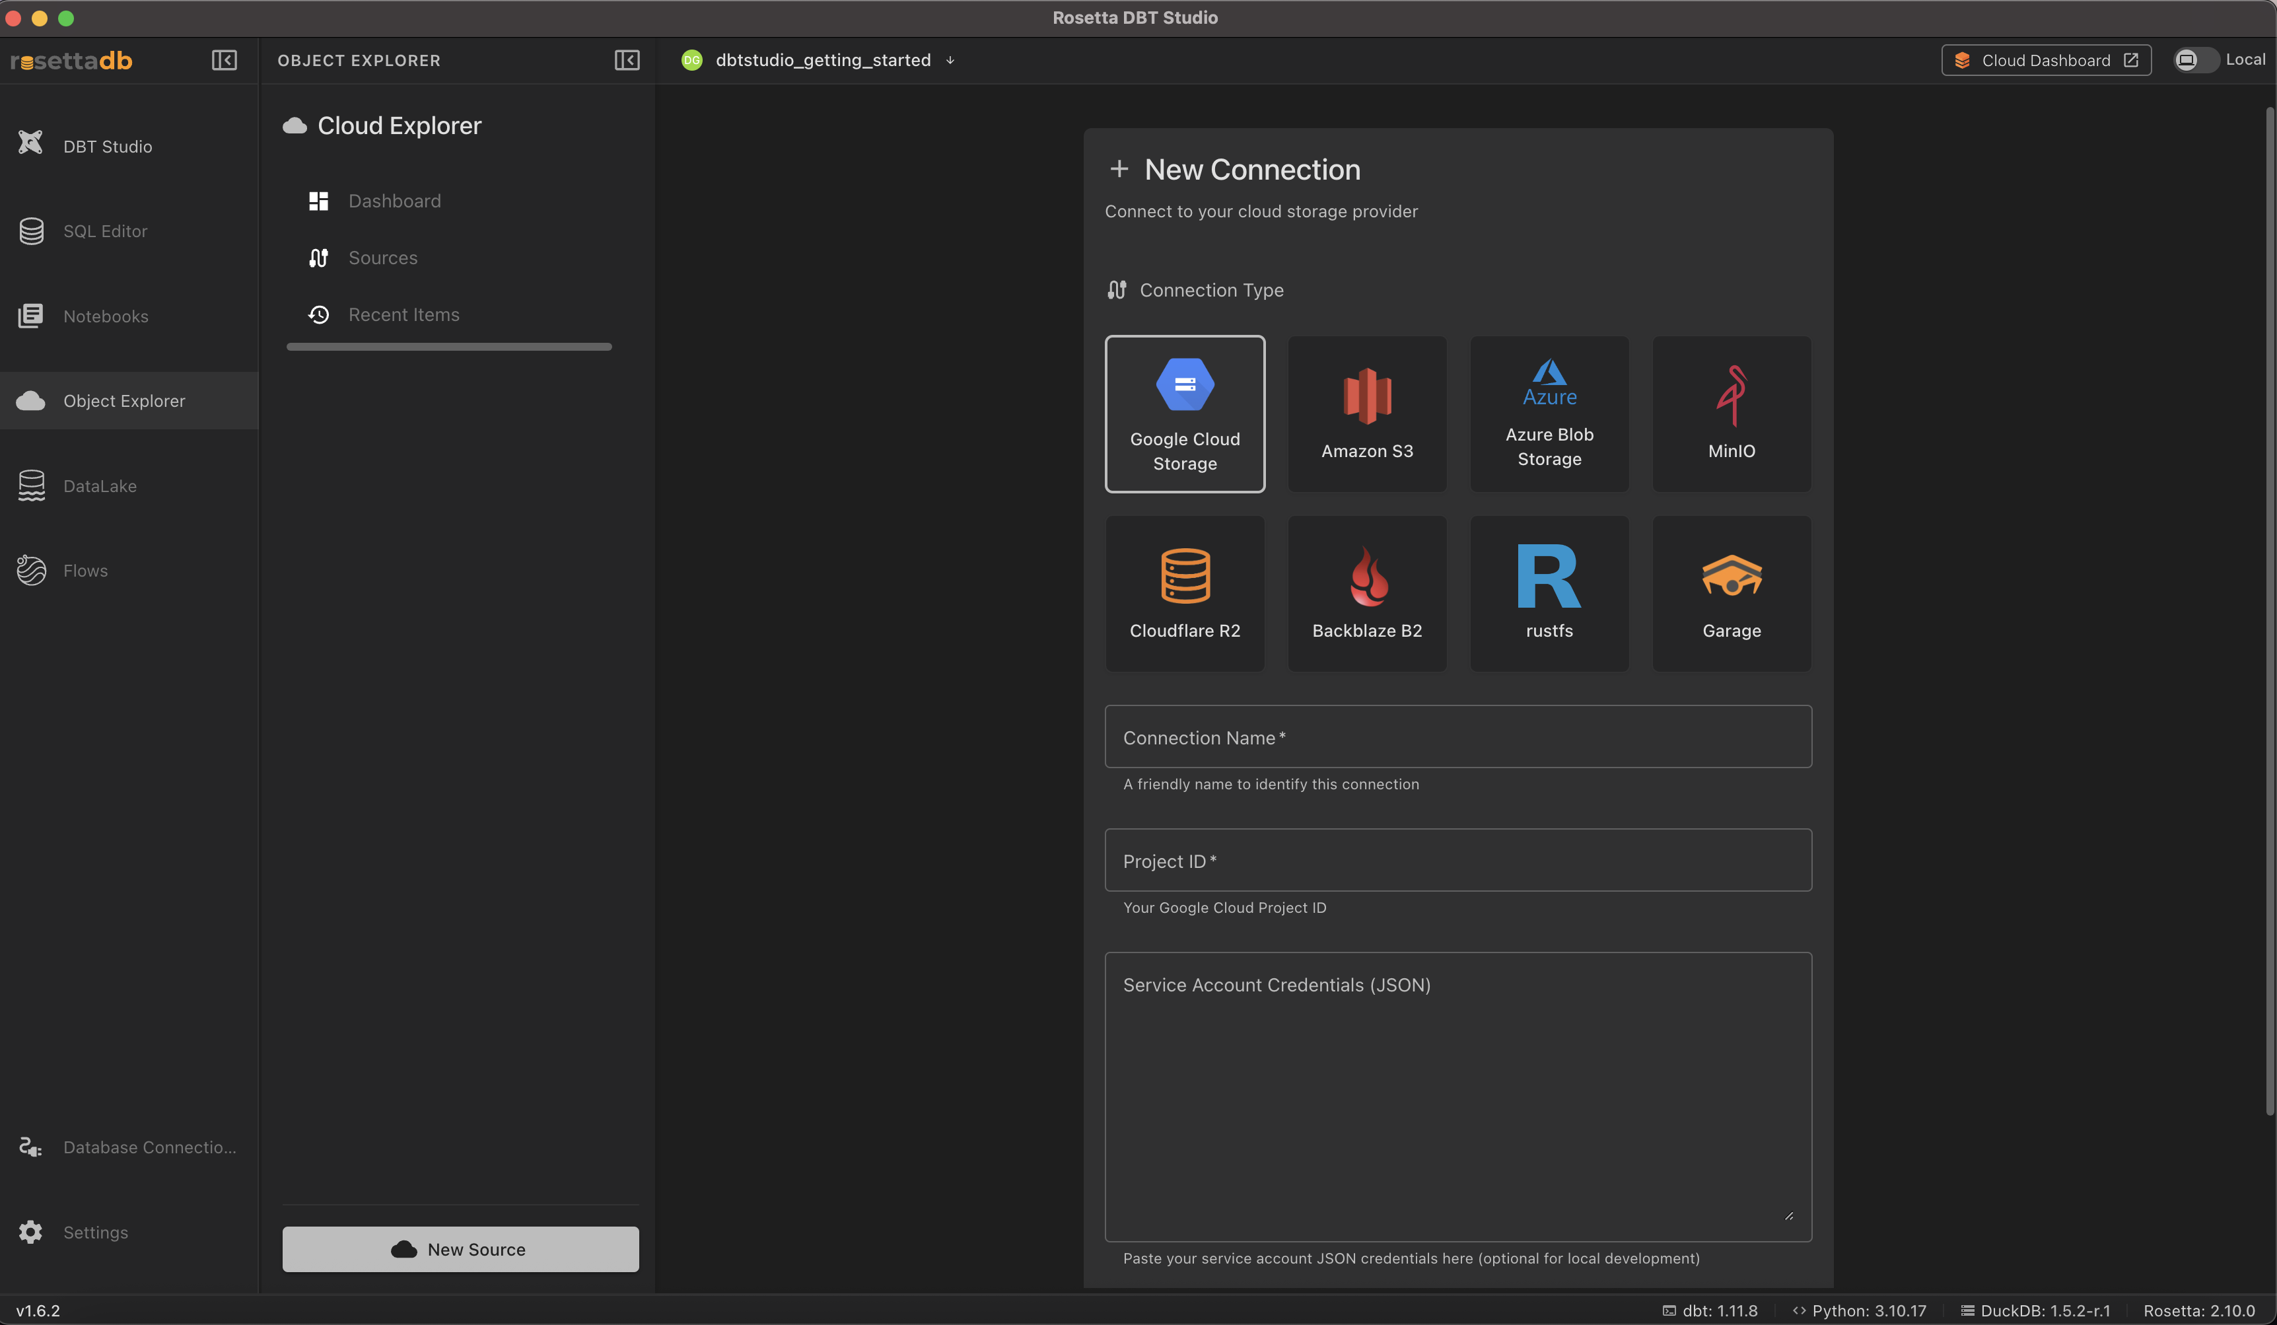Collapse the Object Explorer panel

(x=627, y=61)
